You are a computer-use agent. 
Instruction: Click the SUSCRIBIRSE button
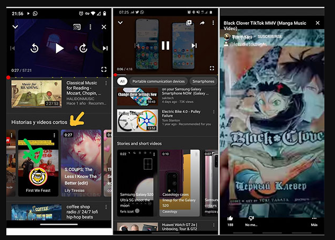(x=271, y=36)
